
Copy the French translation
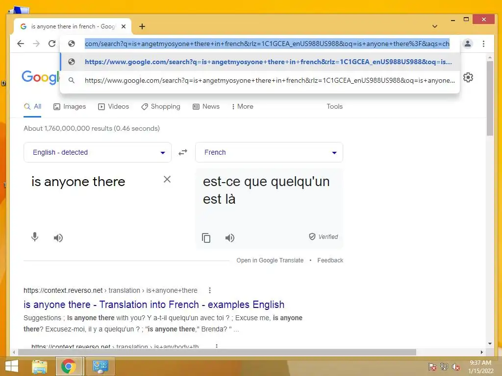pyautogui.click(x=206, y=238)
